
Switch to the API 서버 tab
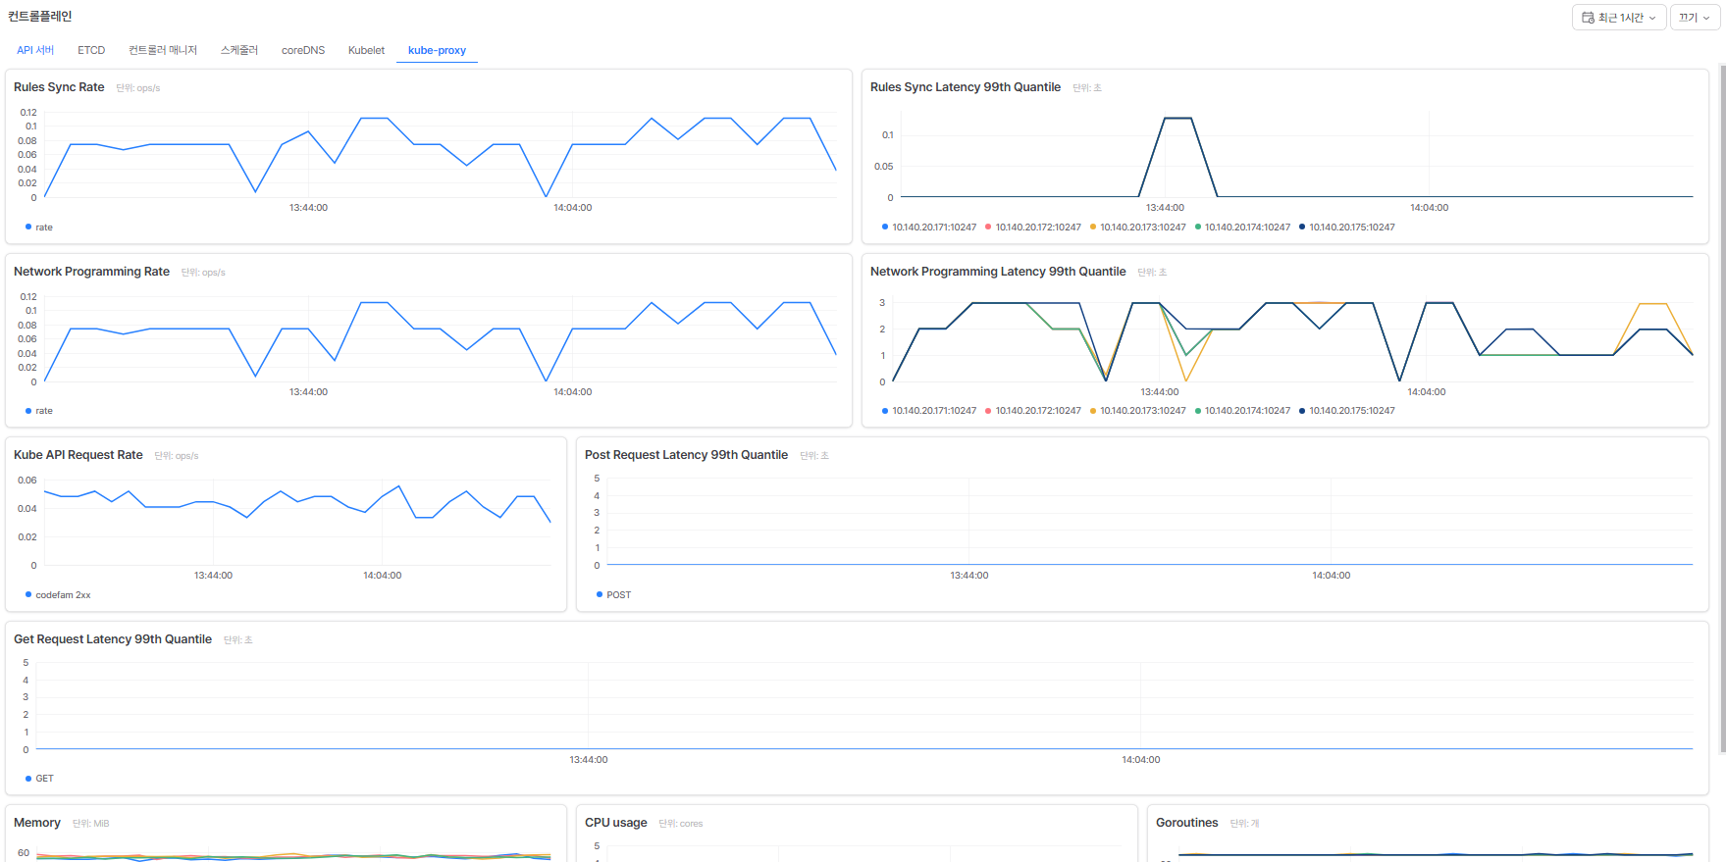coord(35,50)
